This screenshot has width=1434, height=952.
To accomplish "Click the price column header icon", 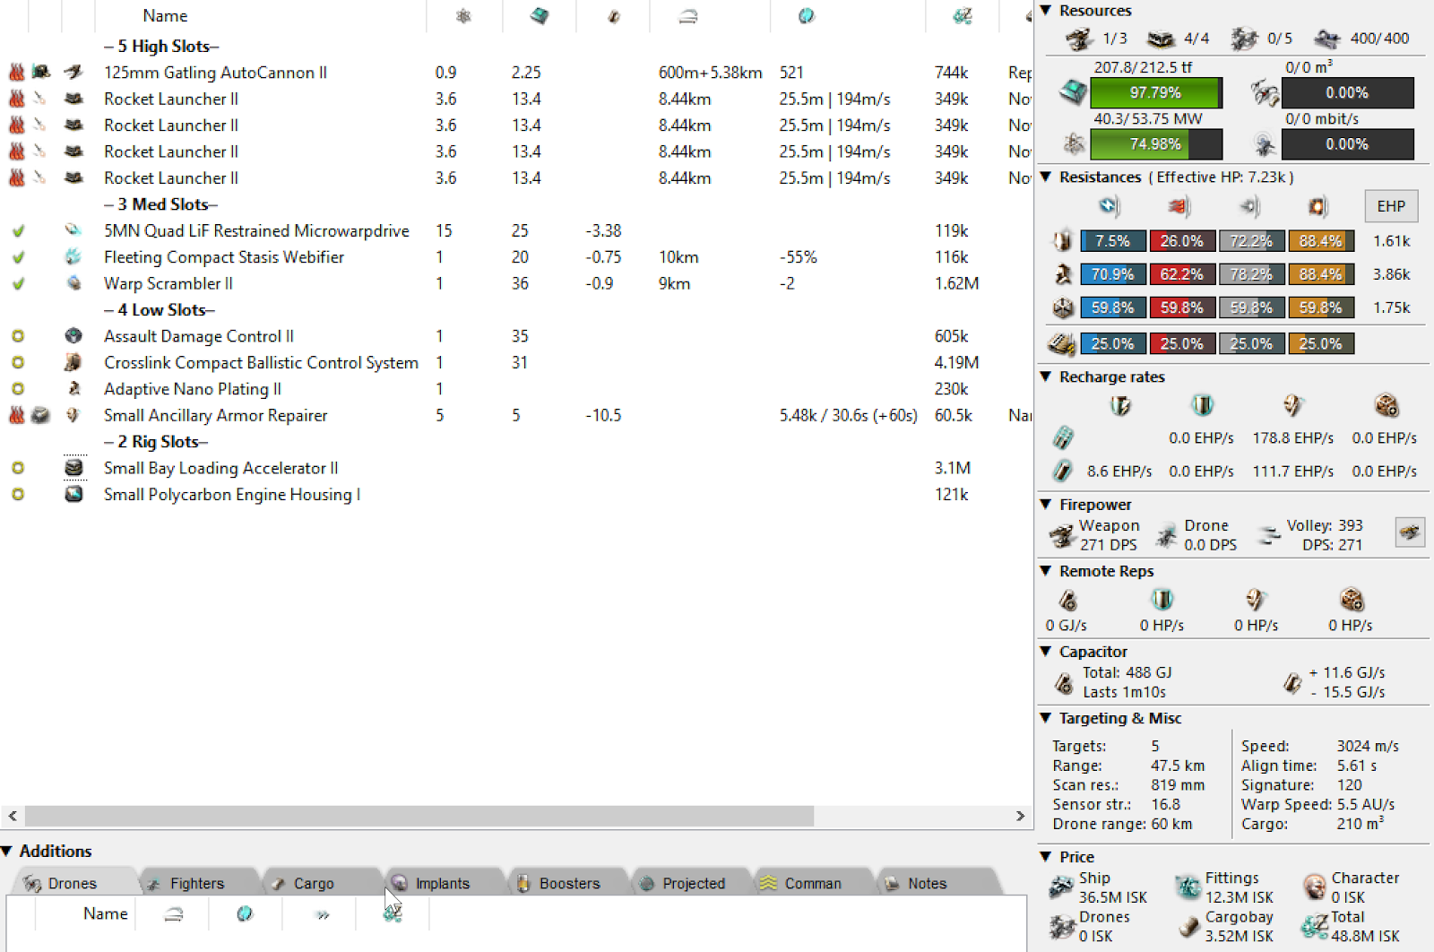I will pos(962,16).
